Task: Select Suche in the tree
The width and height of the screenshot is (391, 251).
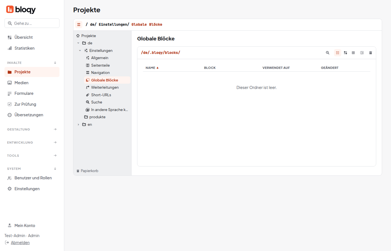Action: pyautogui.click(x=107, y=102)
